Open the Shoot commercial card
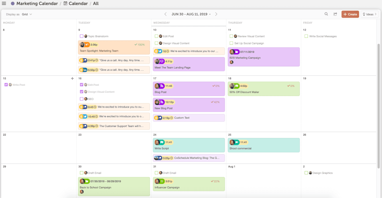Viewport: 382px width, 198px height. (x=264, y=145)
